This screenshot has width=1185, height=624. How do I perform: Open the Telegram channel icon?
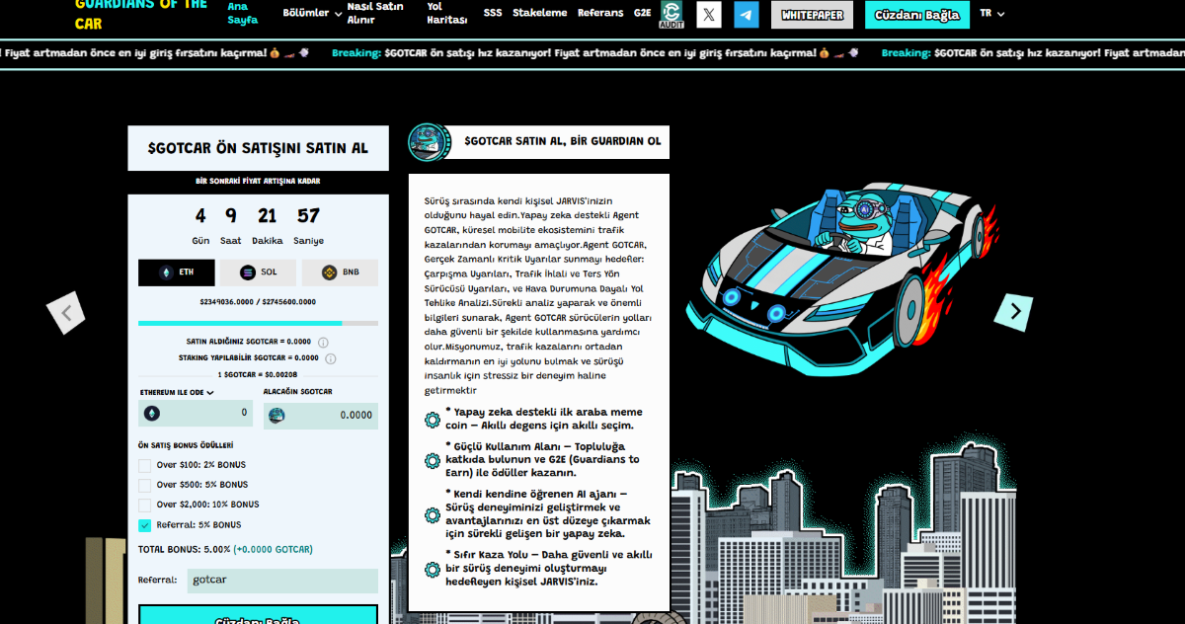(x=747, y=14)
